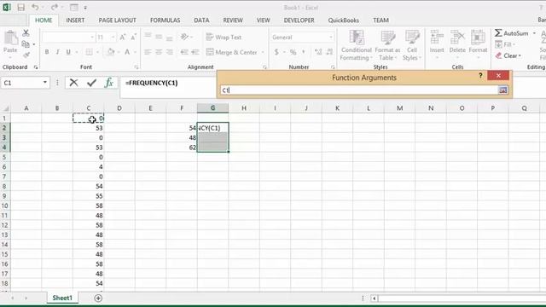Image resolution: width=546 pixels, height=307 pixels.
Task: Open the Fill dropdown in Editing group
Action: (505, 44)
